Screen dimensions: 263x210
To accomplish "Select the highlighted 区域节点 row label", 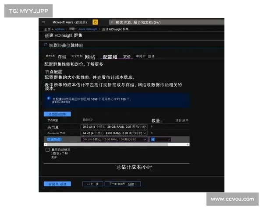I will (54, 140).
